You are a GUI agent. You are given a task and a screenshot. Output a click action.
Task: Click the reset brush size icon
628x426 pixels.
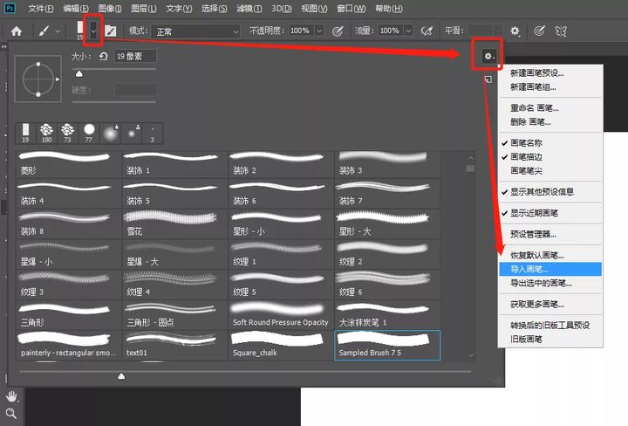(103, 56)
